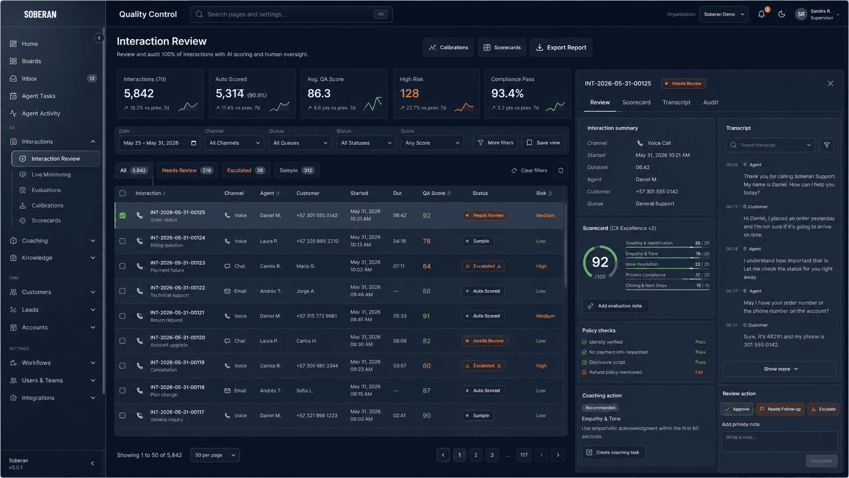Sort by Agent column icon
This screenshot has height=478, width=849.
pyautogui.click(x=278, y=194)
